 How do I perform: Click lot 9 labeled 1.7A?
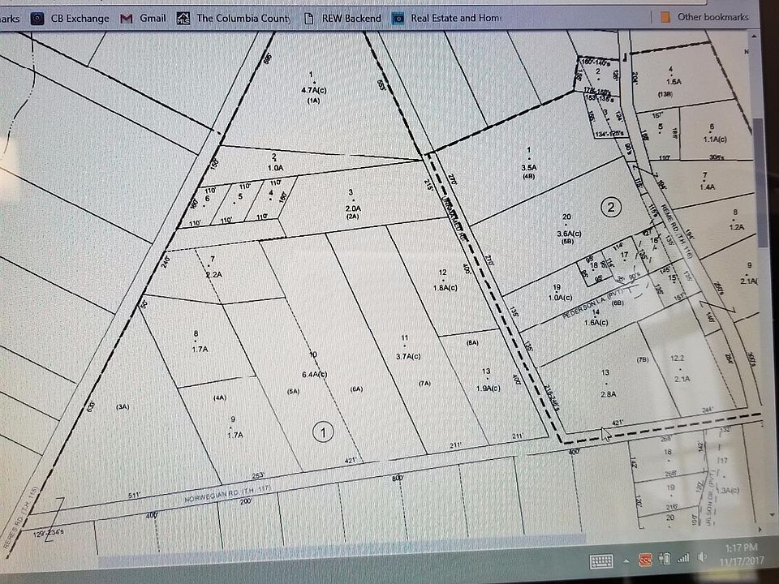(235, 427)
